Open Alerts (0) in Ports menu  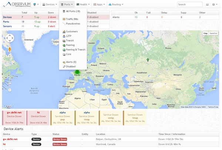tap(71, 62)
